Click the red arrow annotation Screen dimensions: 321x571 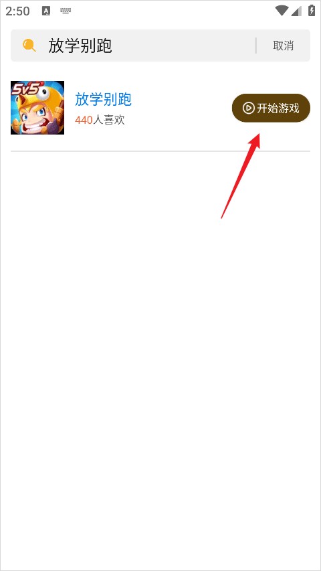pos(241,176)
